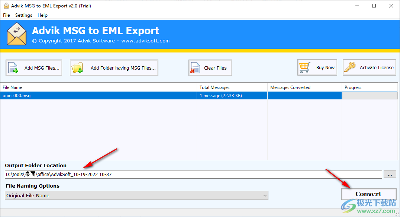Click the progress bar for unins000.msg
400x217 pixels.
[x=370, y=96]
